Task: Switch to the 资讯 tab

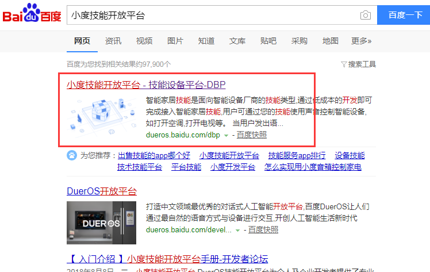Action: coord(113,41)
